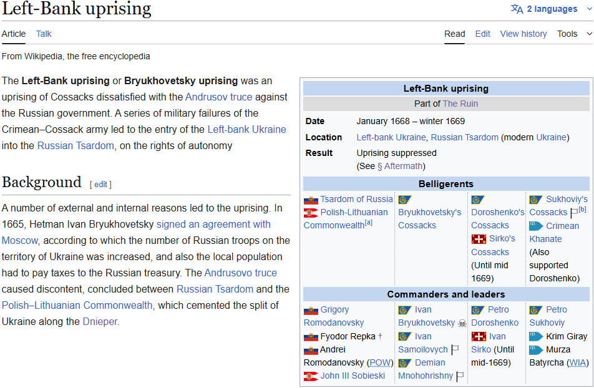The image size is (594, 388).
Task: Click the Tsardom of Russia flag icon
Action: click(x=311, y=200)
